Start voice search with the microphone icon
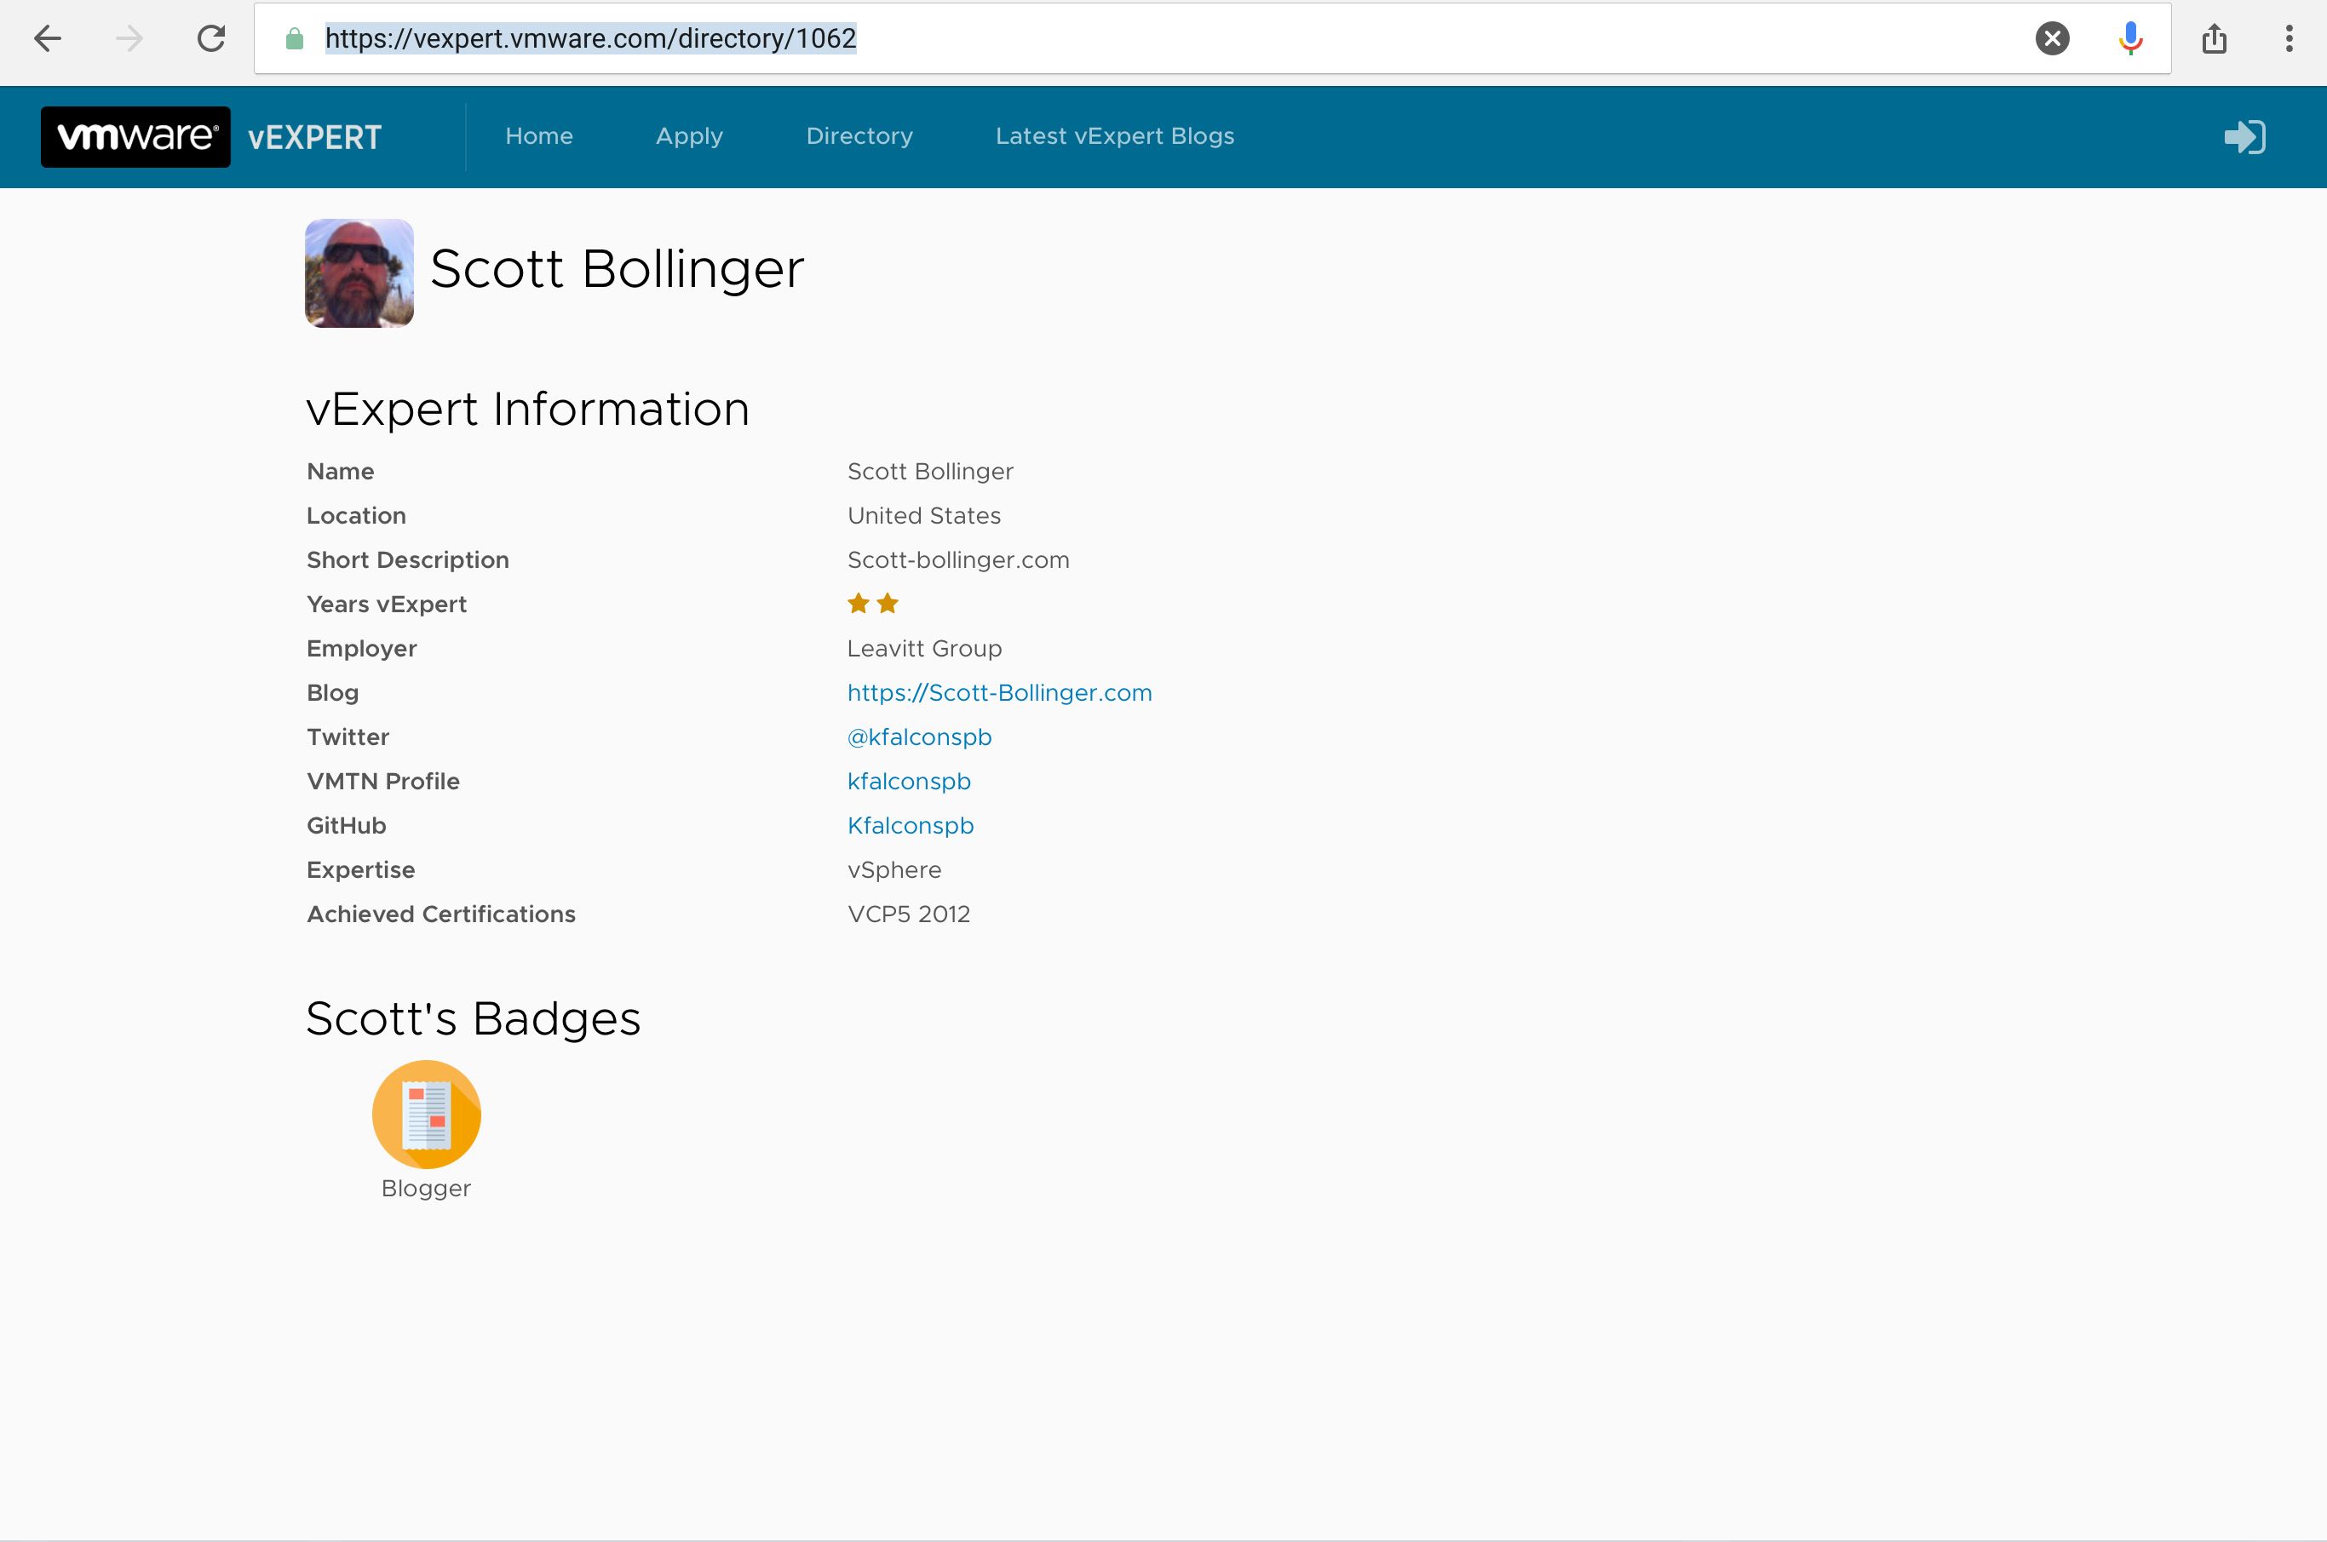2327x1542 pixels. [x=2130, y=38]
